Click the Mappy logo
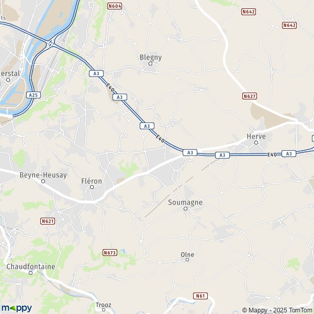Viewport: 314px width, 314px height. 17,308
